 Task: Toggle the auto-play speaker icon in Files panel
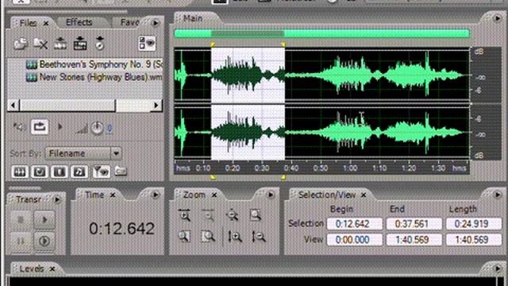tap(19, 127)
